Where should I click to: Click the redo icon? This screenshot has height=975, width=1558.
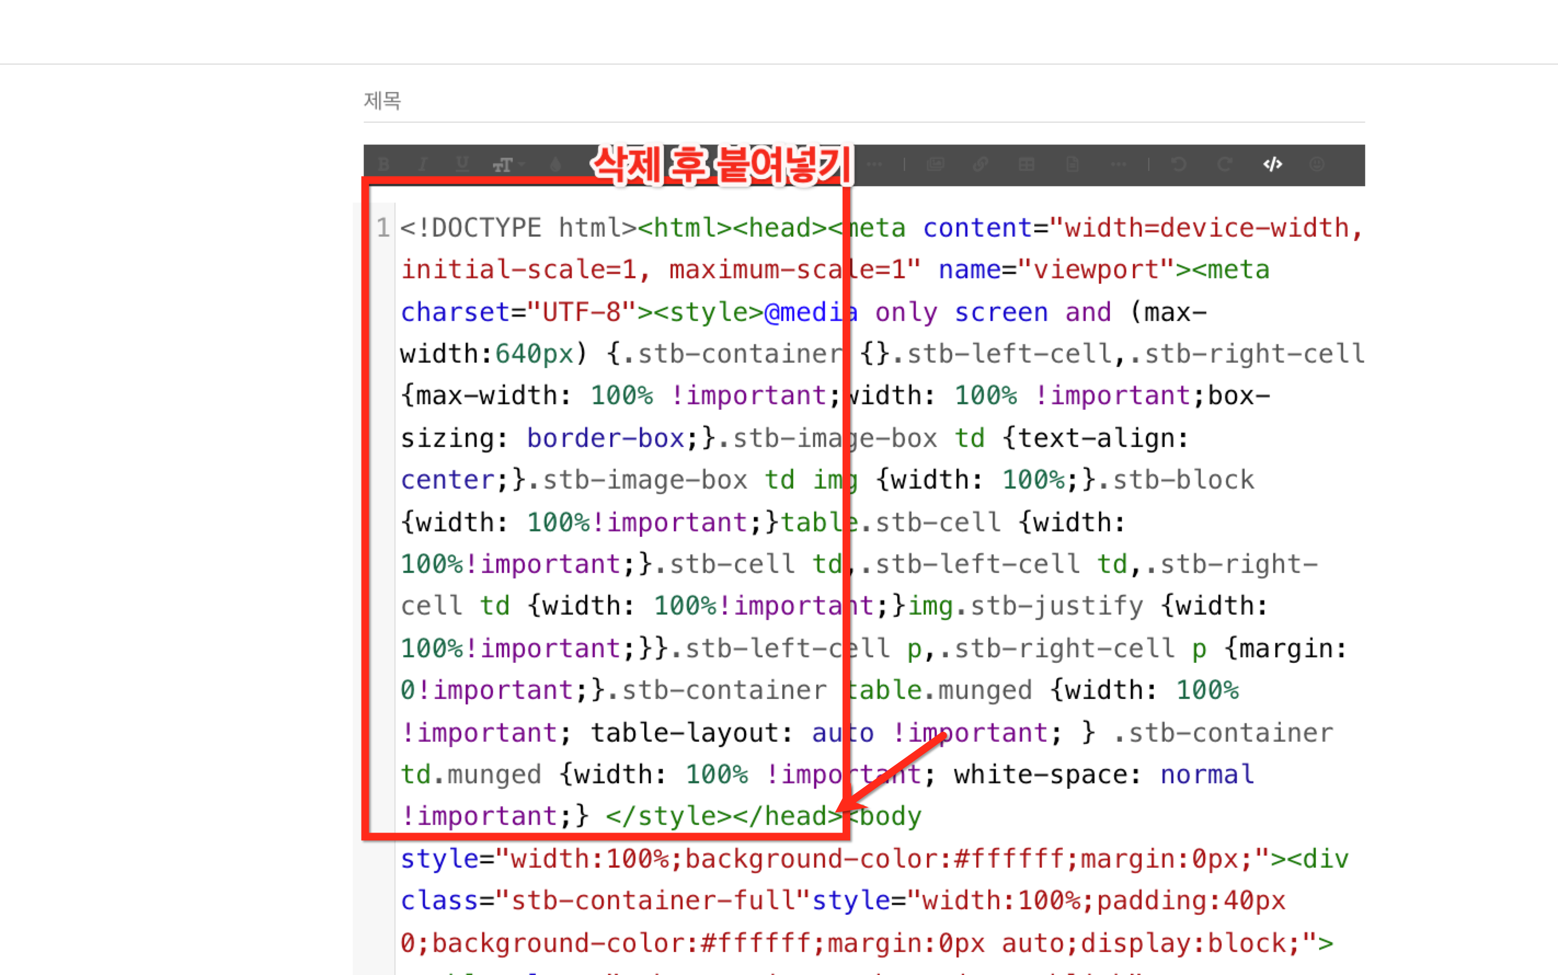click(1224, 164)
